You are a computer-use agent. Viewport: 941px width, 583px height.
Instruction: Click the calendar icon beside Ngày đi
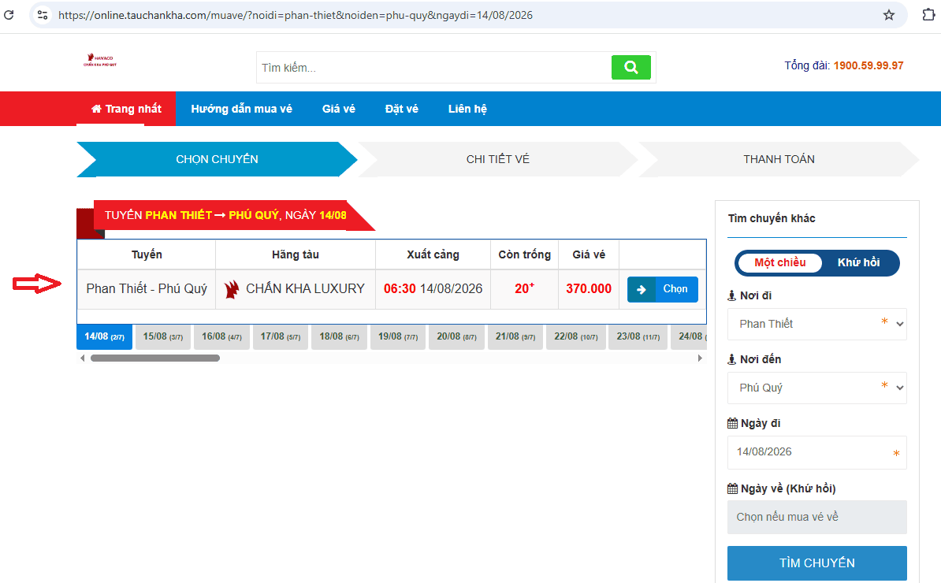[733, 423]
